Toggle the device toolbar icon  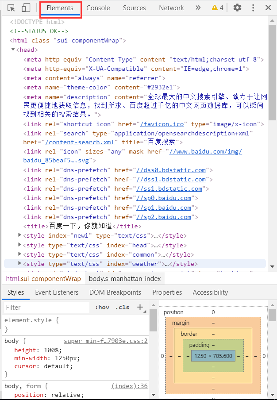(26, 8)
